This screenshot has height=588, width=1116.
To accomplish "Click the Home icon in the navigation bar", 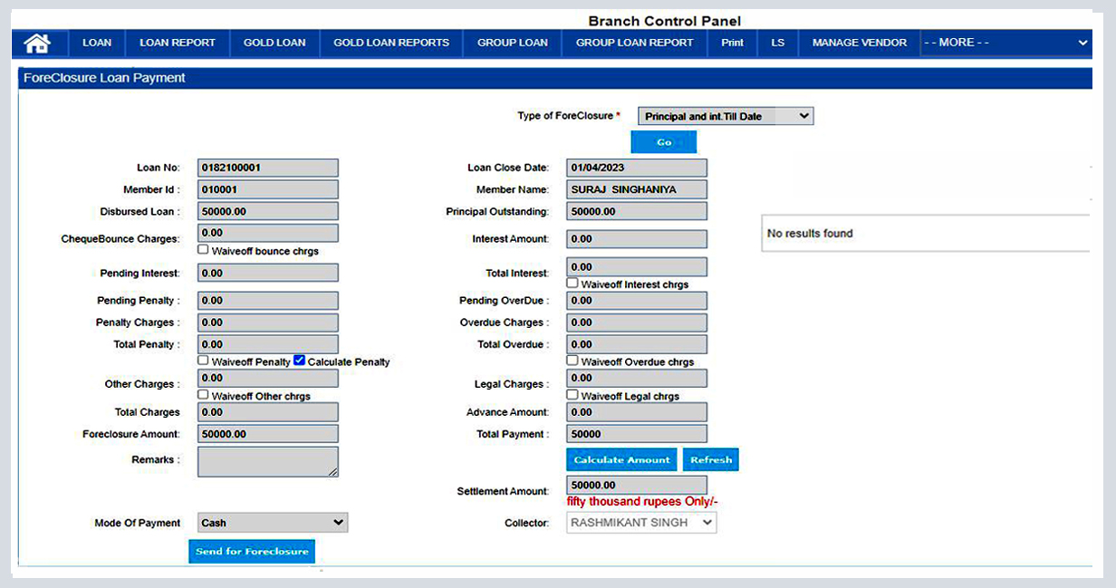I will (36, 43).
